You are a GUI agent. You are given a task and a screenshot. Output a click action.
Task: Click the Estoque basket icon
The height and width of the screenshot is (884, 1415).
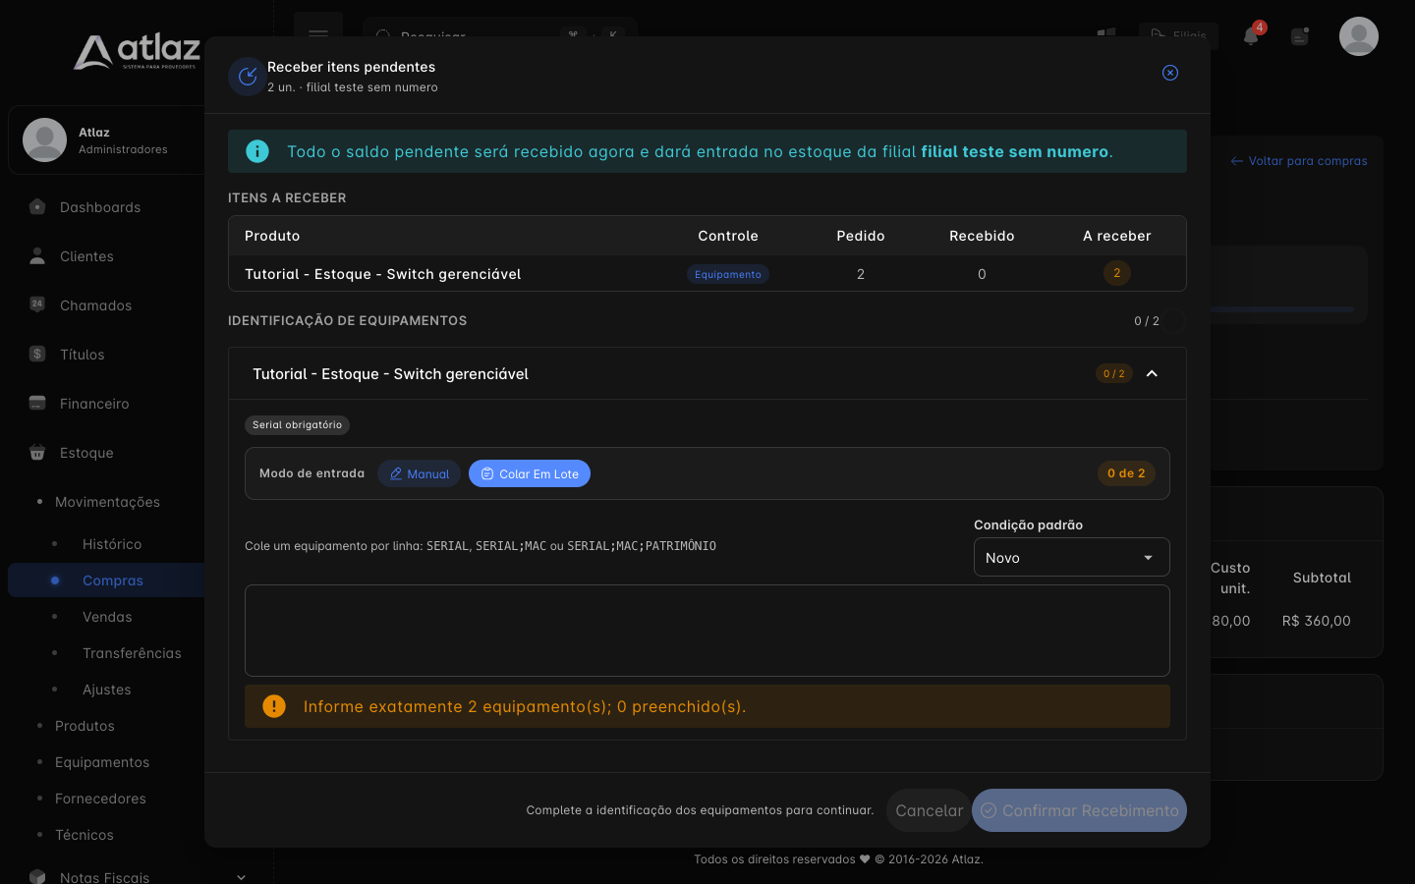pyautogui.click(x=37, y=452)
